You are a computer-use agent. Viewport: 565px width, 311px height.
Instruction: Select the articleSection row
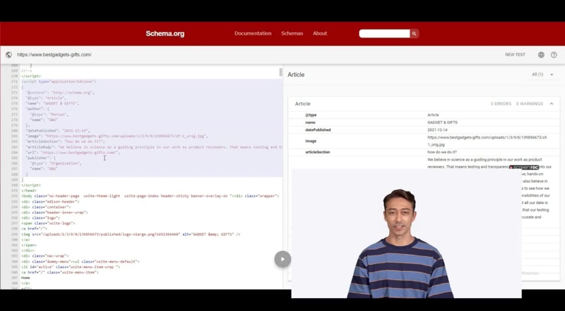tap(424, 152)
